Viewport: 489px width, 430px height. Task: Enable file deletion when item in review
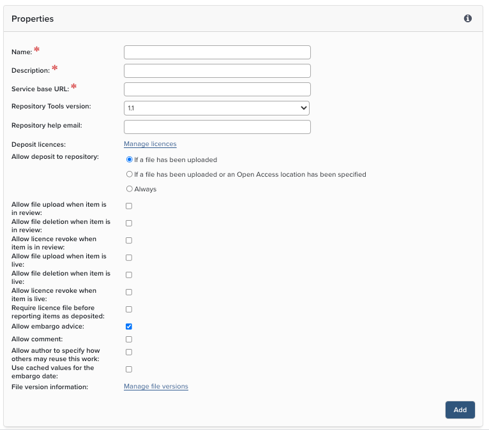point(129,223)
